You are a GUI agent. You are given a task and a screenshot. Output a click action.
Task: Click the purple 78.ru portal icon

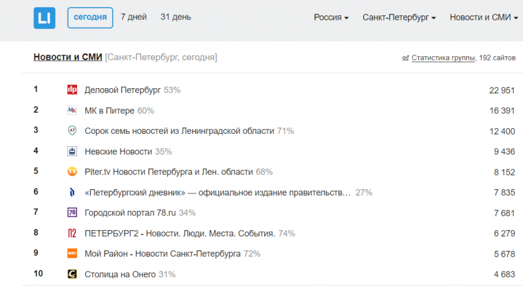pyautogui.click(x=72, y=213)
